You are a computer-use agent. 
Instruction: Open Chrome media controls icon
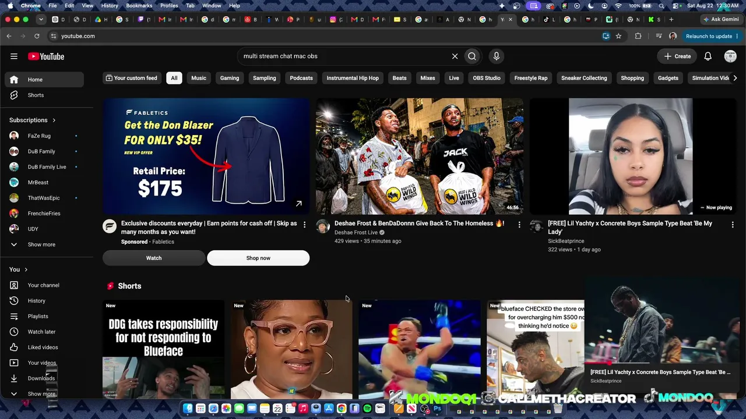pyautogui.click(x=659, y=36)
